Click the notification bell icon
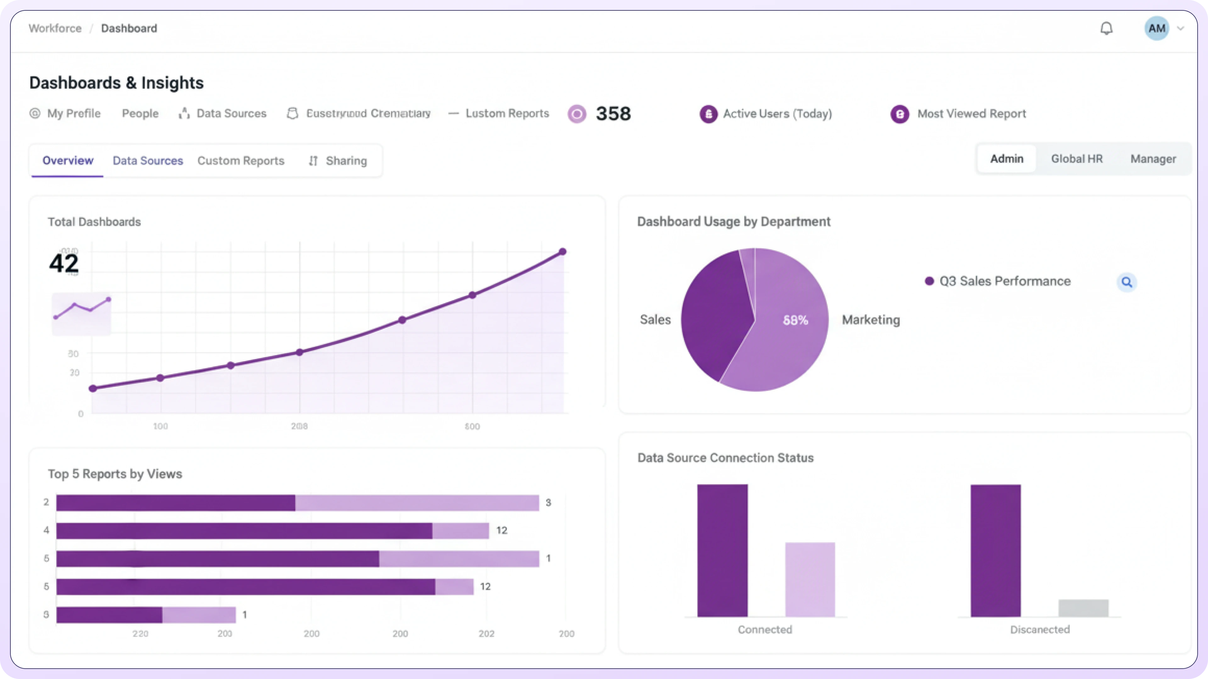 tap(1106, 29)
